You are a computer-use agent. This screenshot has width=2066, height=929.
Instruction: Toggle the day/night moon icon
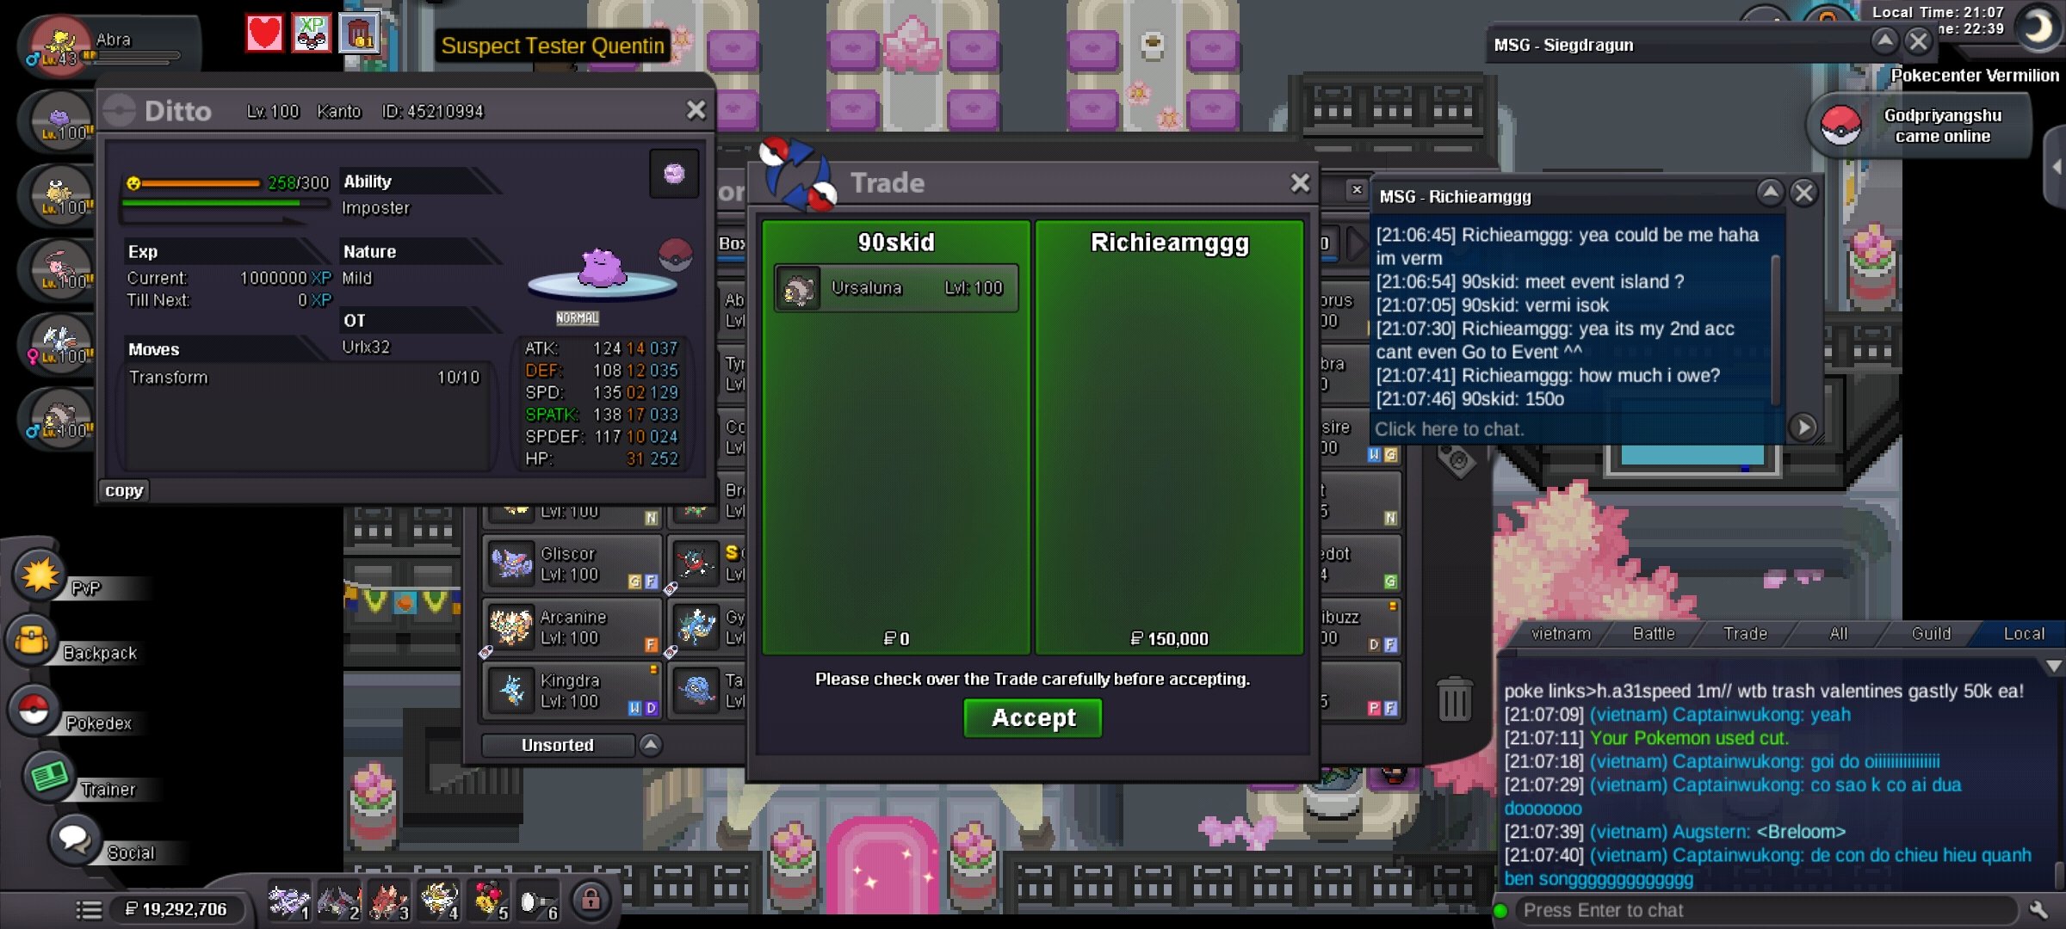tap(2037, 26)
